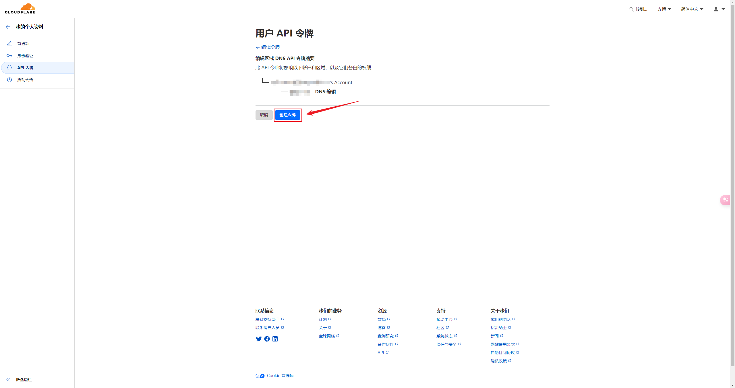735x388 pixels.
Task: Click the Cloudflare logo
Action: pyautogui.click(x=20, y=9)
